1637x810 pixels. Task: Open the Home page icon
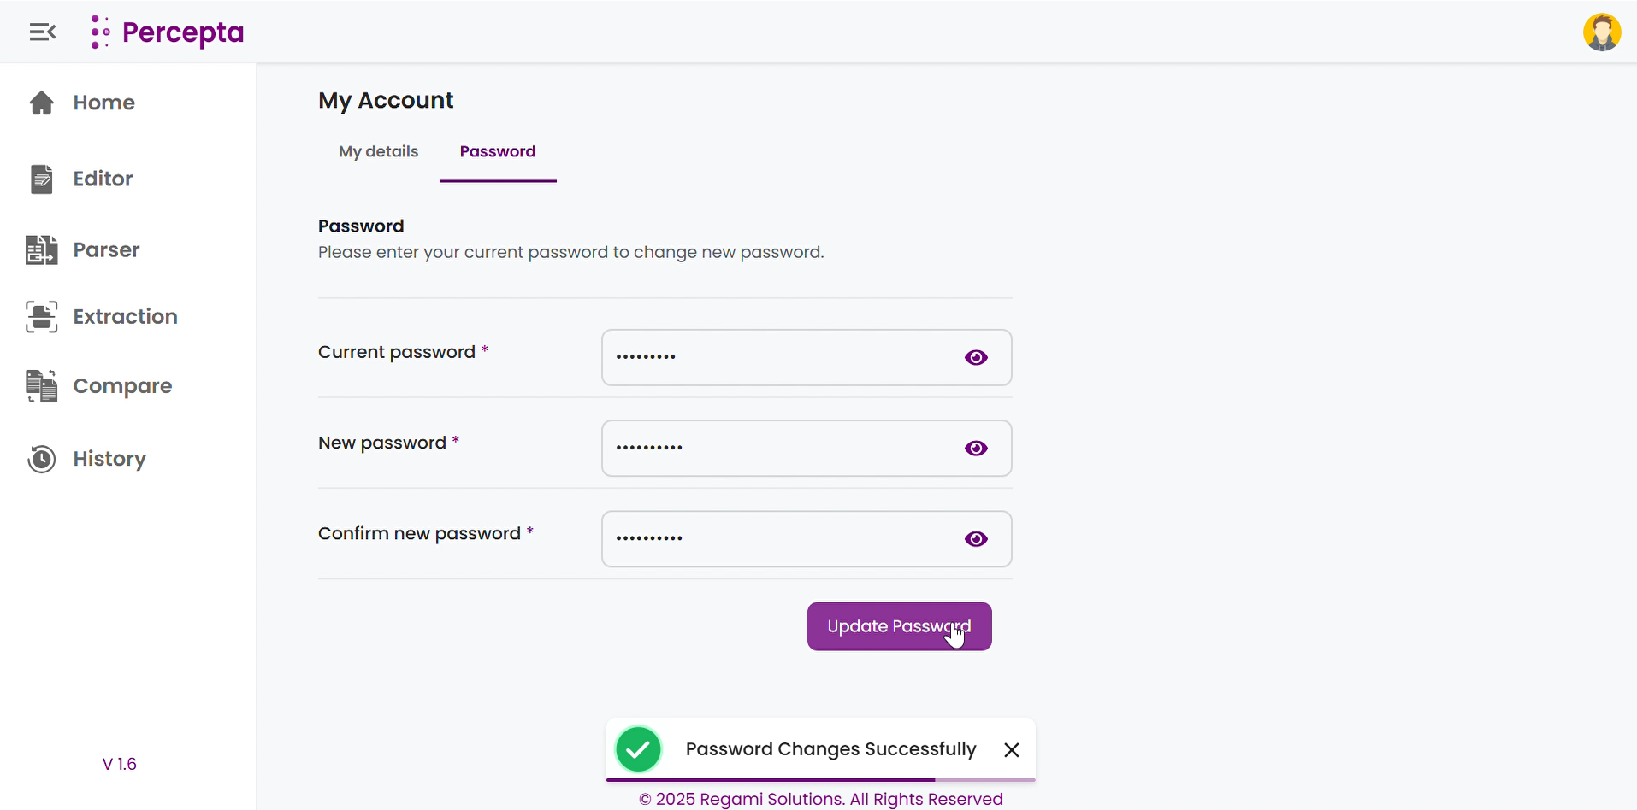[x=42, y=103]
